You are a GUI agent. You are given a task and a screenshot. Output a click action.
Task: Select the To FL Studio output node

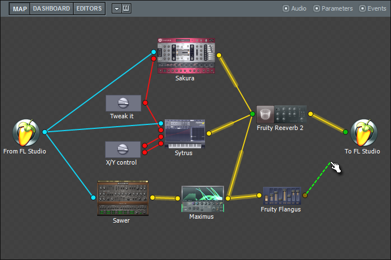(363, 133)
